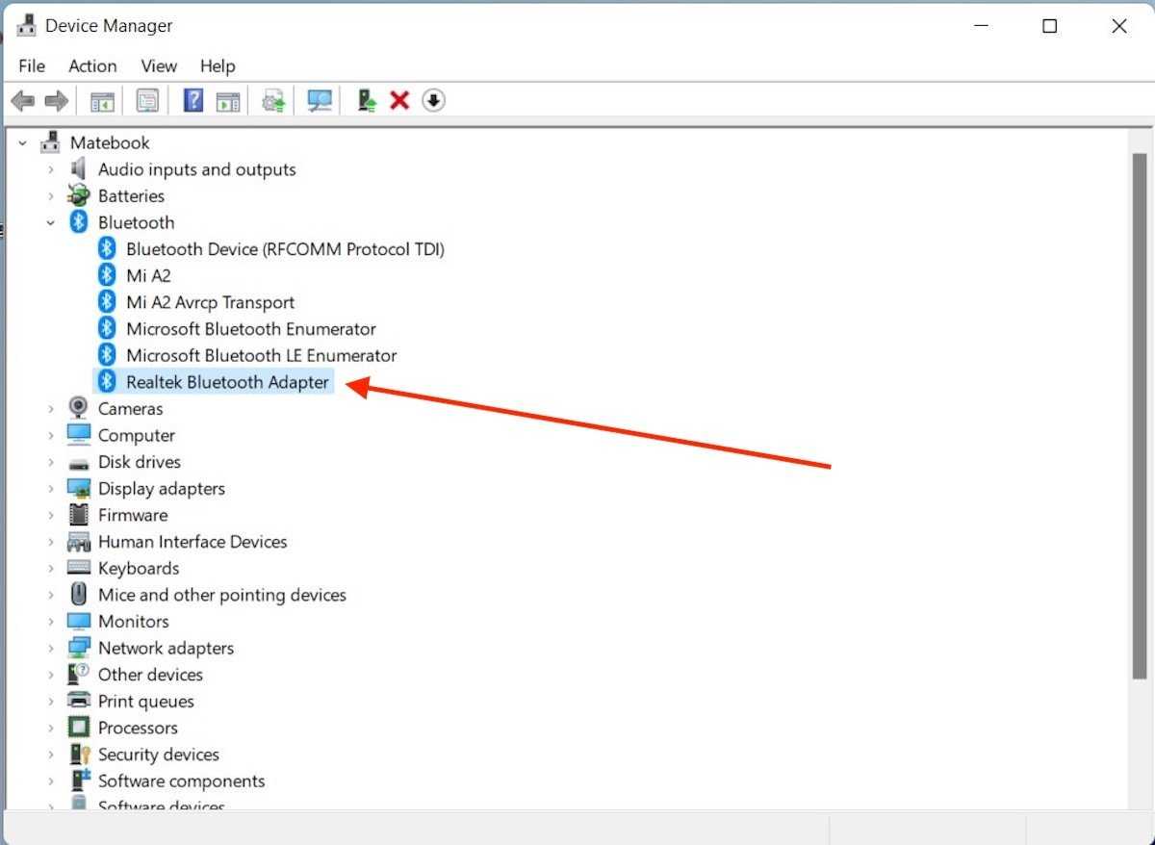This screenshot has height=845, width=1155.
Task: Click the Back arrow in the toolbar
Action: [23, 101]
